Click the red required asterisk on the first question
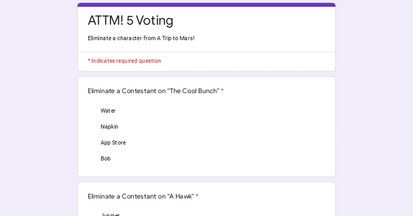Screen dimensions: 413x216 (x=223, y=91)
